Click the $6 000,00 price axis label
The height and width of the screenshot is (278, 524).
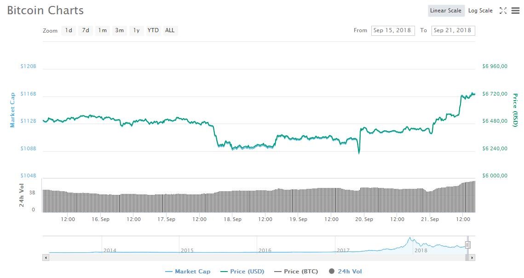click(495, 176)
